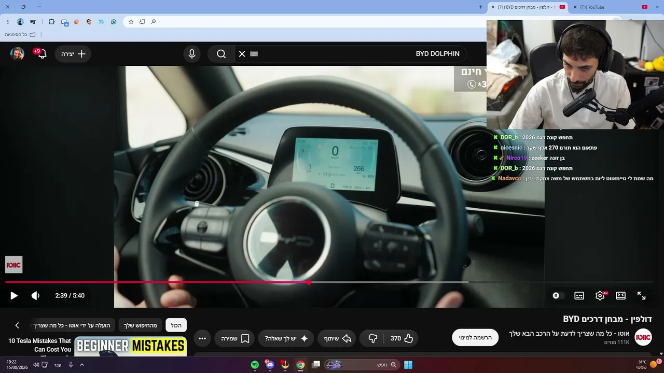Click the עבר input language indicator

point(58,365)
